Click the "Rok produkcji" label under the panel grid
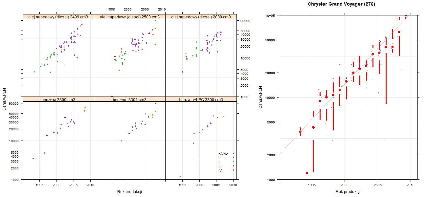This screenshot has width=427, height=197. [x=129, y=192]
